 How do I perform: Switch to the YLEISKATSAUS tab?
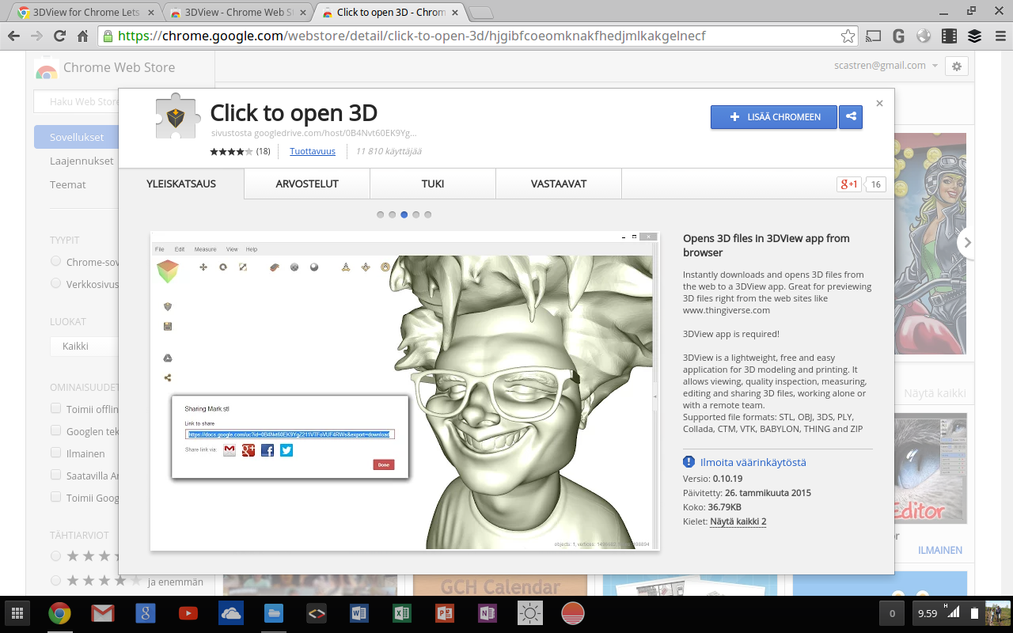pos(181,184)
